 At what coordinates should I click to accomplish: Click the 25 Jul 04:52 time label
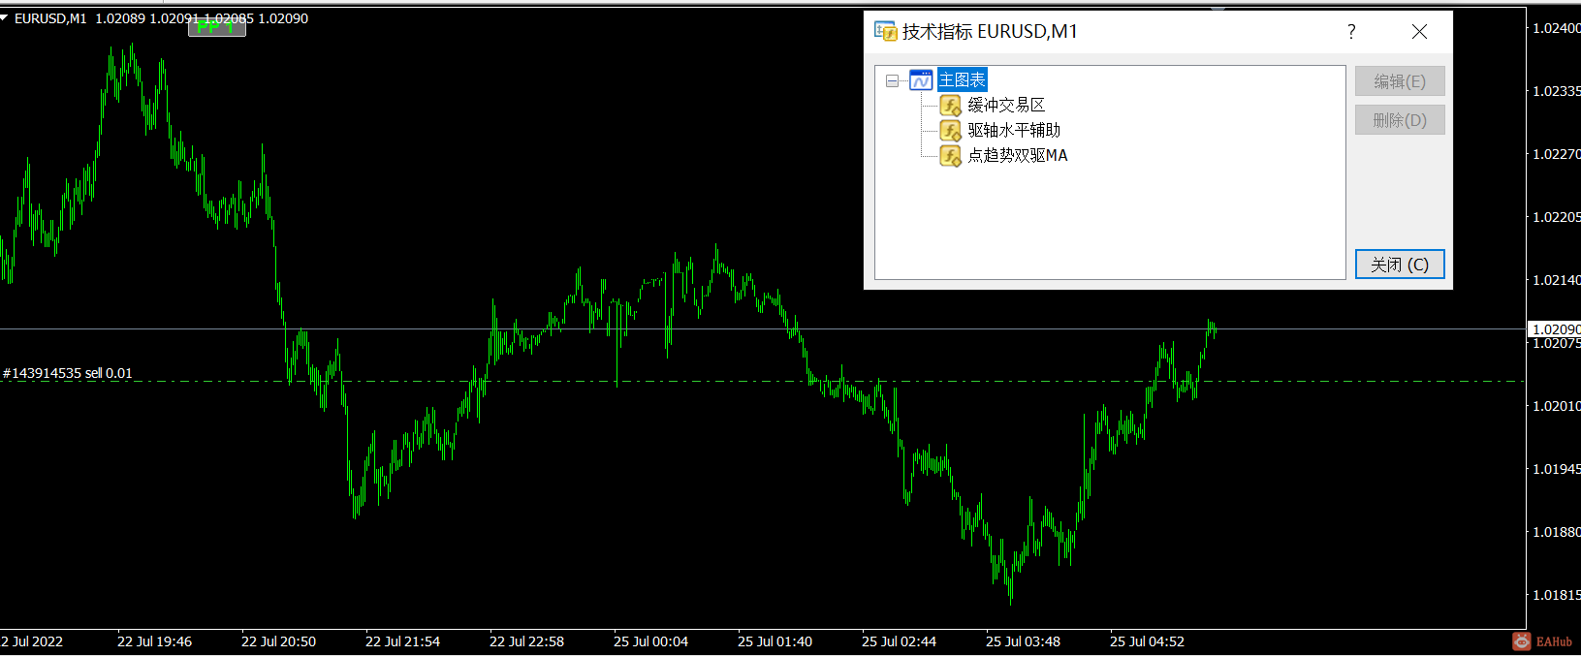tap(1147, 641)
